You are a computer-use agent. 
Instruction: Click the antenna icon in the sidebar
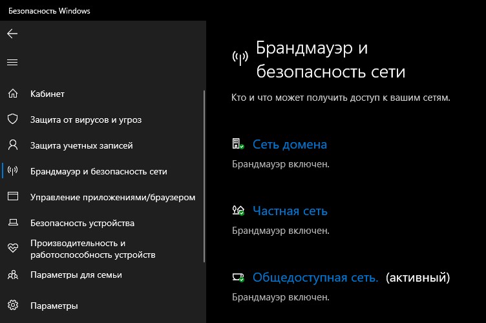tap(13, 171)
